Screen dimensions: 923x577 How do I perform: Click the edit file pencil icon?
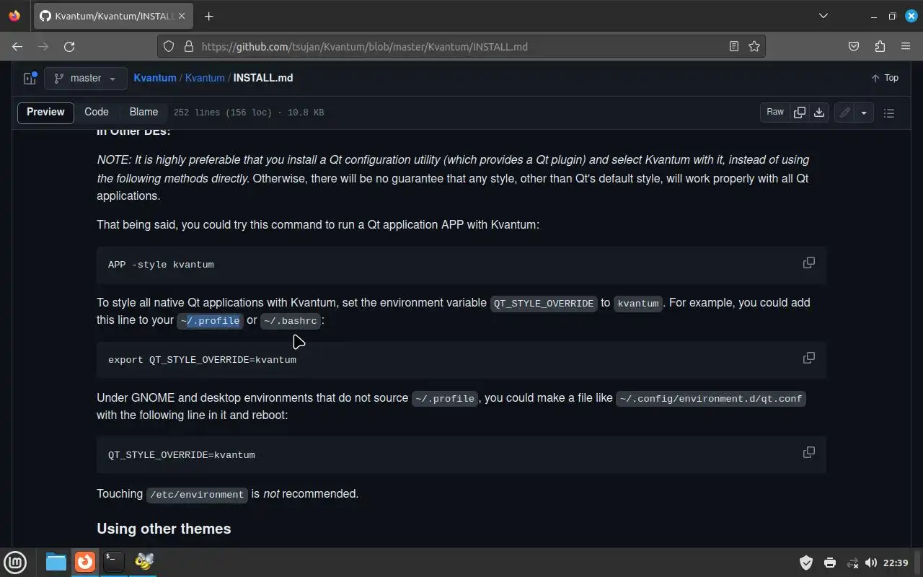pos(844,113)
